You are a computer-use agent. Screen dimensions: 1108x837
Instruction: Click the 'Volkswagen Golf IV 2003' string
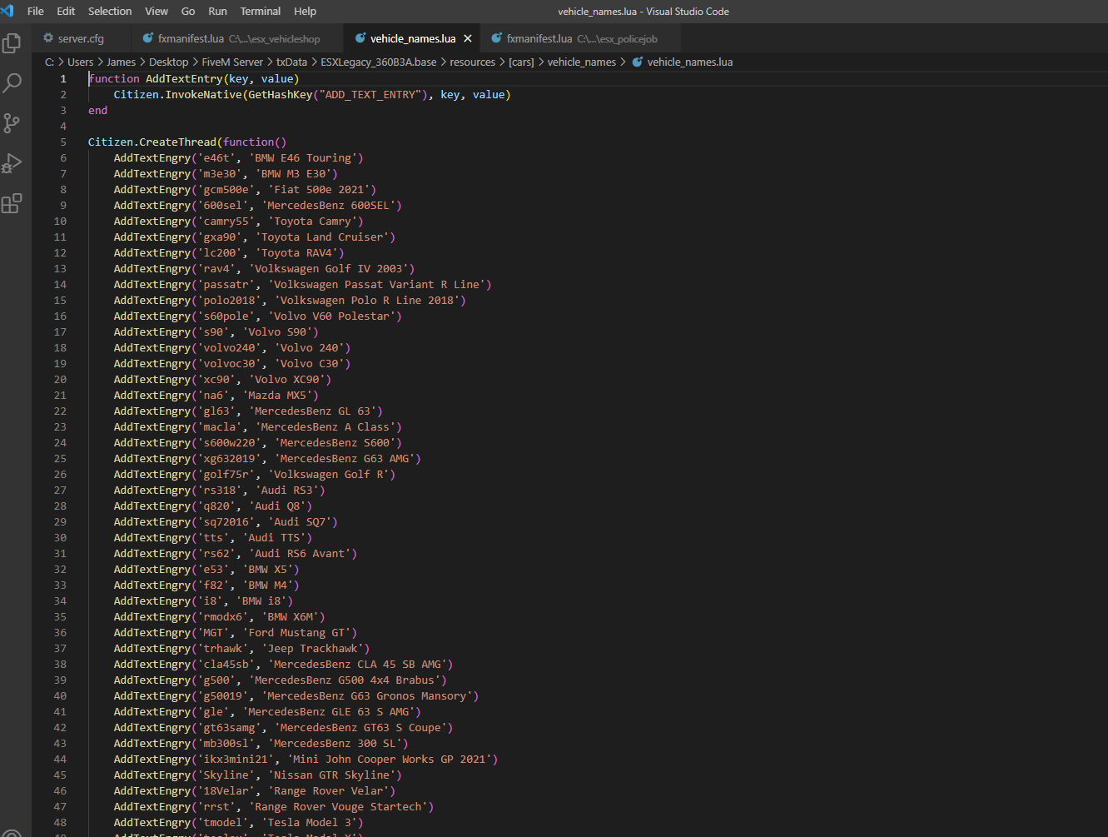(x=329, y=268)
